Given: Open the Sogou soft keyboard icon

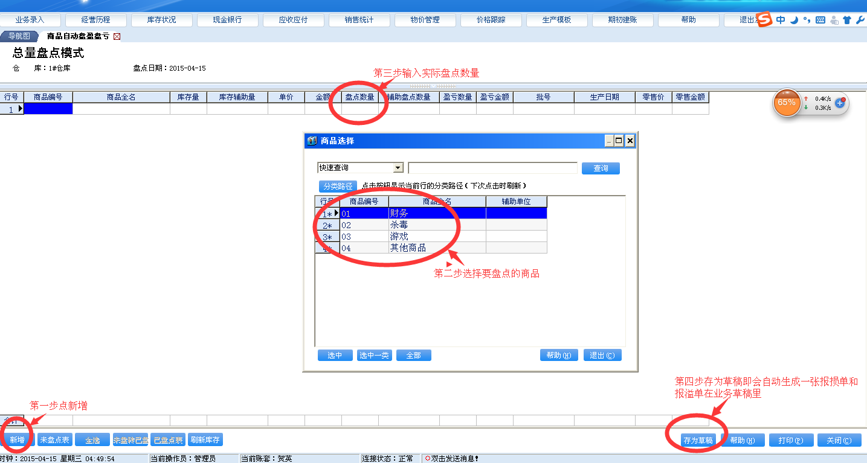Looking at the screenshot, I should (820, 20).
